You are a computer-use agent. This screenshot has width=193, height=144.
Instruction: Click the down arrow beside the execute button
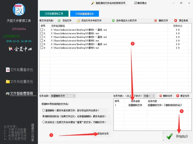(163, 140)
